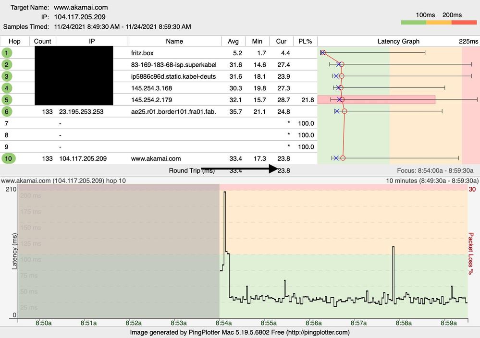Screen dimensions: 480x338
Task: Select hop 2 green circle icon
Action: [x=6, y=64]
